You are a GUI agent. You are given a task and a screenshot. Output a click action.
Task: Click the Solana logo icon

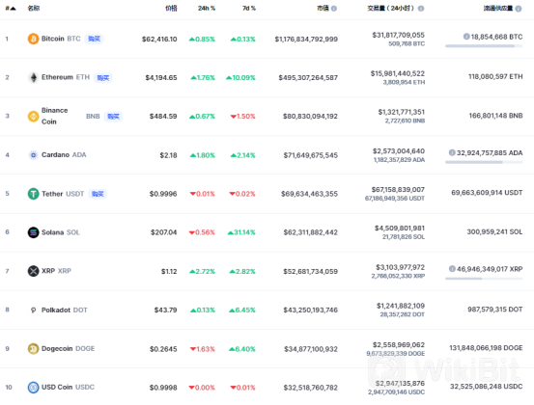click(33, 232)
